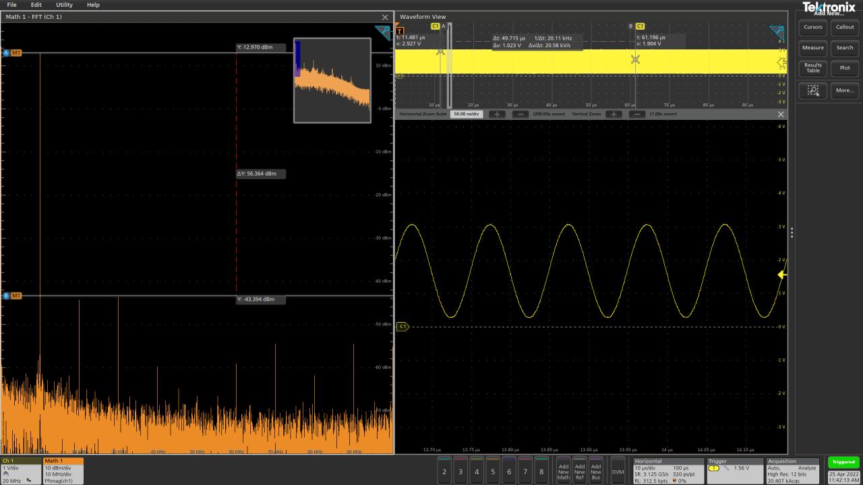Click the Results Table button
863x485 pixels.
click(x=813, y=68)
